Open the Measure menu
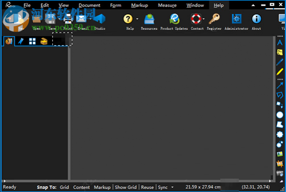The width and height of the screenshot is (286, 192). point(167,5)
